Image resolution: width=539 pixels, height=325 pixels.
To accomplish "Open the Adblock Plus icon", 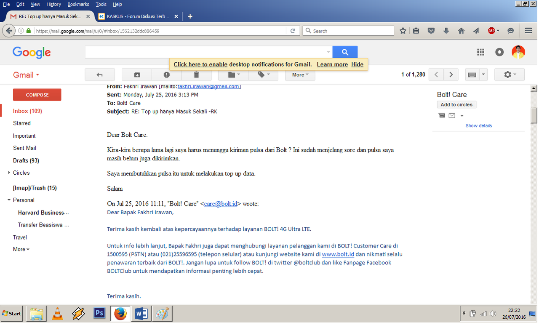I will coord(491,31).
